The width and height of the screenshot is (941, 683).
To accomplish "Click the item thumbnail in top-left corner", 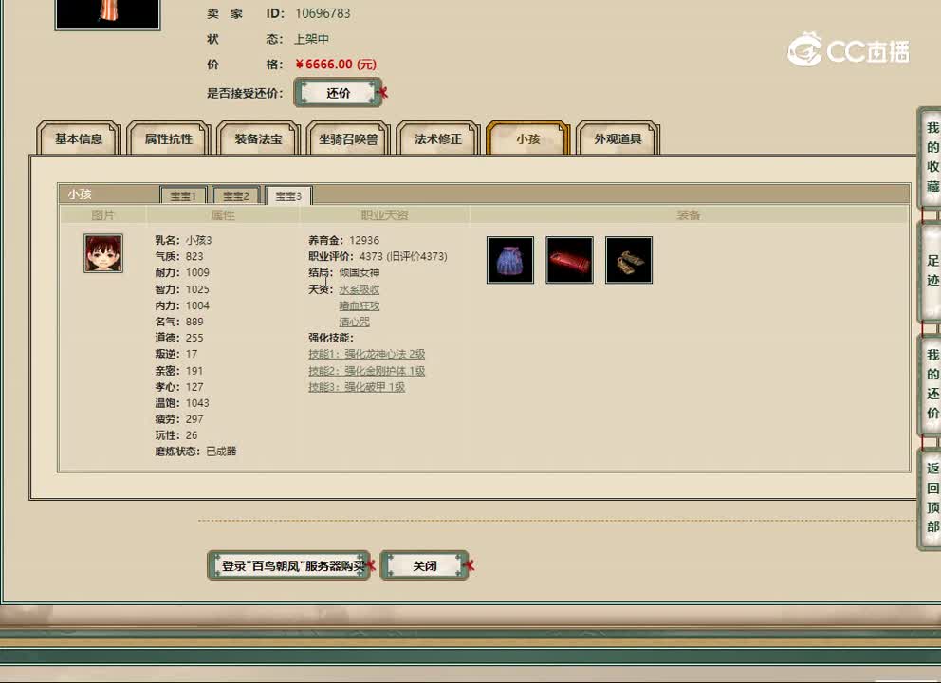I will pyautogui.click(x=106, y=13).
